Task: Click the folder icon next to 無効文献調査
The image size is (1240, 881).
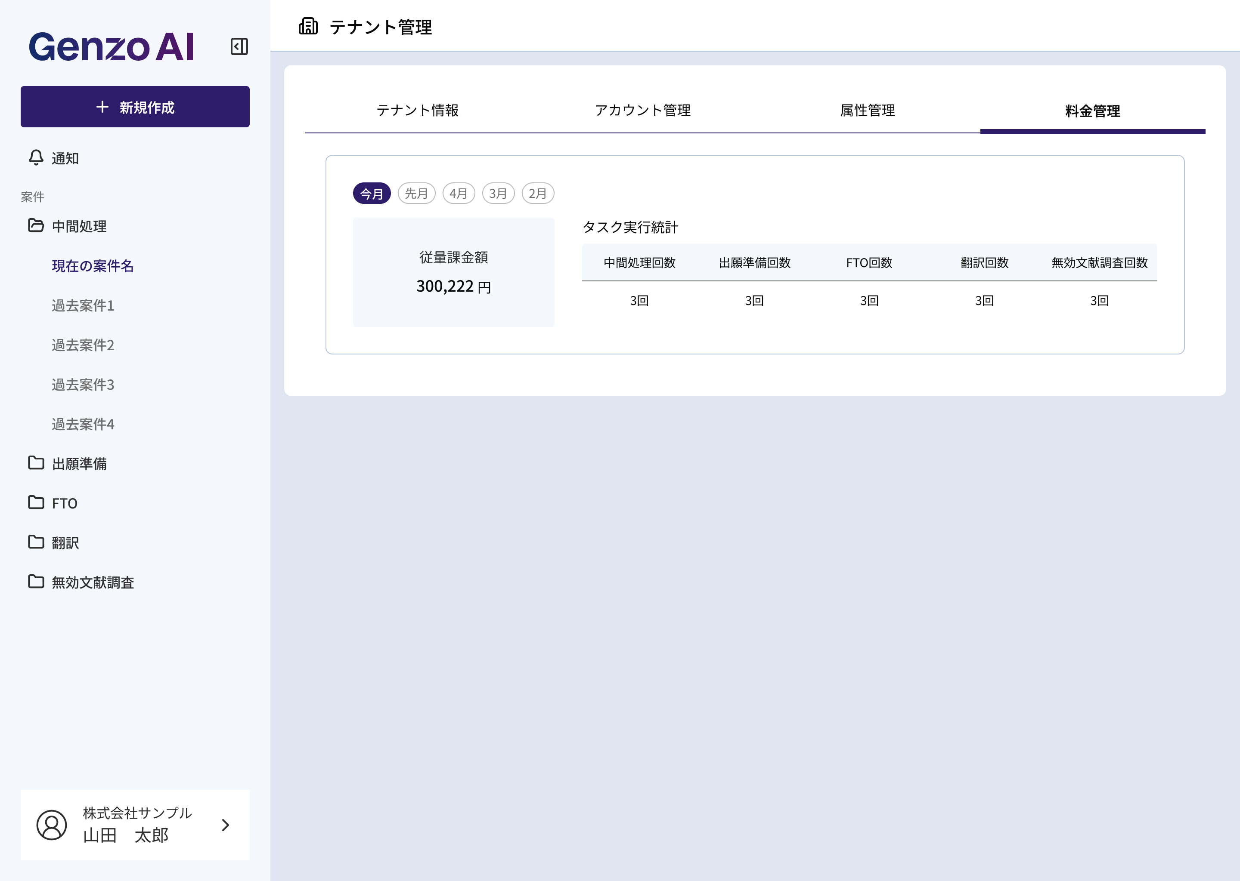Action: (x=36, y=582)
